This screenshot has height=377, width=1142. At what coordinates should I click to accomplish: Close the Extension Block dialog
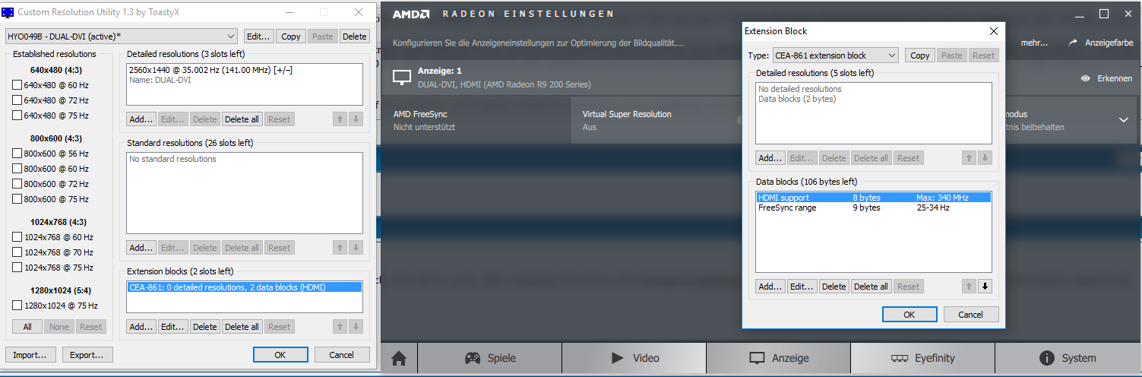click(x=993, y=31)
